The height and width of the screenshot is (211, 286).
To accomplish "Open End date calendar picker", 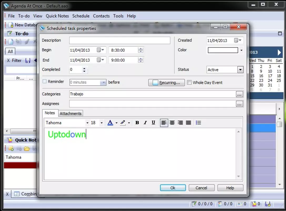I will pos(100,60).
